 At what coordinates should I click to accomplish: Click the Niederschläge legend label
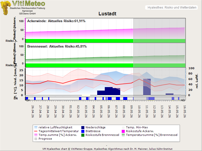pyautogui.click(x=95, y=127)
